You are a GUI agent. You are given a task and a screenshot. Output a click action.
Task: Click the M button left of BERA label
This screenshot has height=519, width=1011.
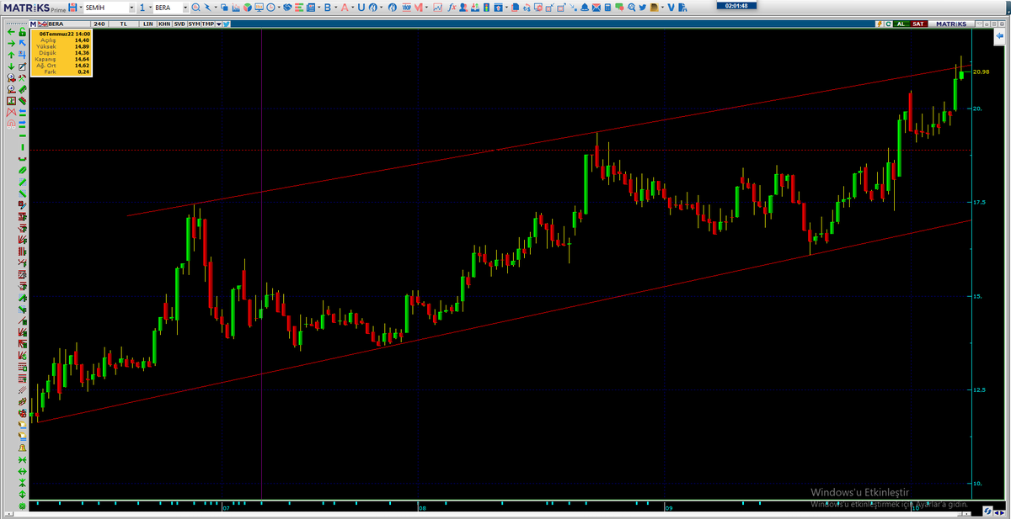tap(34, 24)
